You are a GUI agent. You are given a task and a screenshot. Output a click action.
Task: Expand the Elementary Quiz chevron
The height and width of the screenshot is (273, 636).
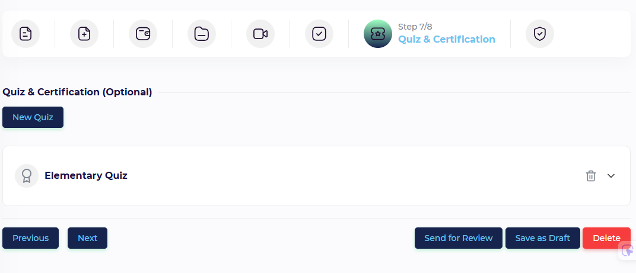[611, 176]
